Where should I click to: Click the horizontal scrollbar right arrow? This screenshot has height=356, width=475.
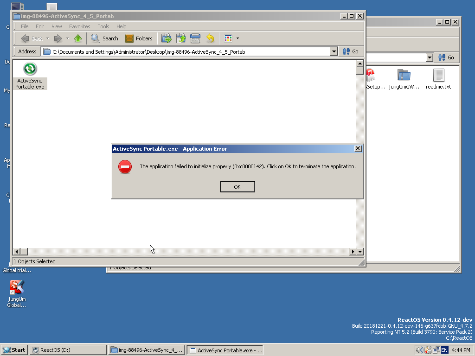[353, 251]
